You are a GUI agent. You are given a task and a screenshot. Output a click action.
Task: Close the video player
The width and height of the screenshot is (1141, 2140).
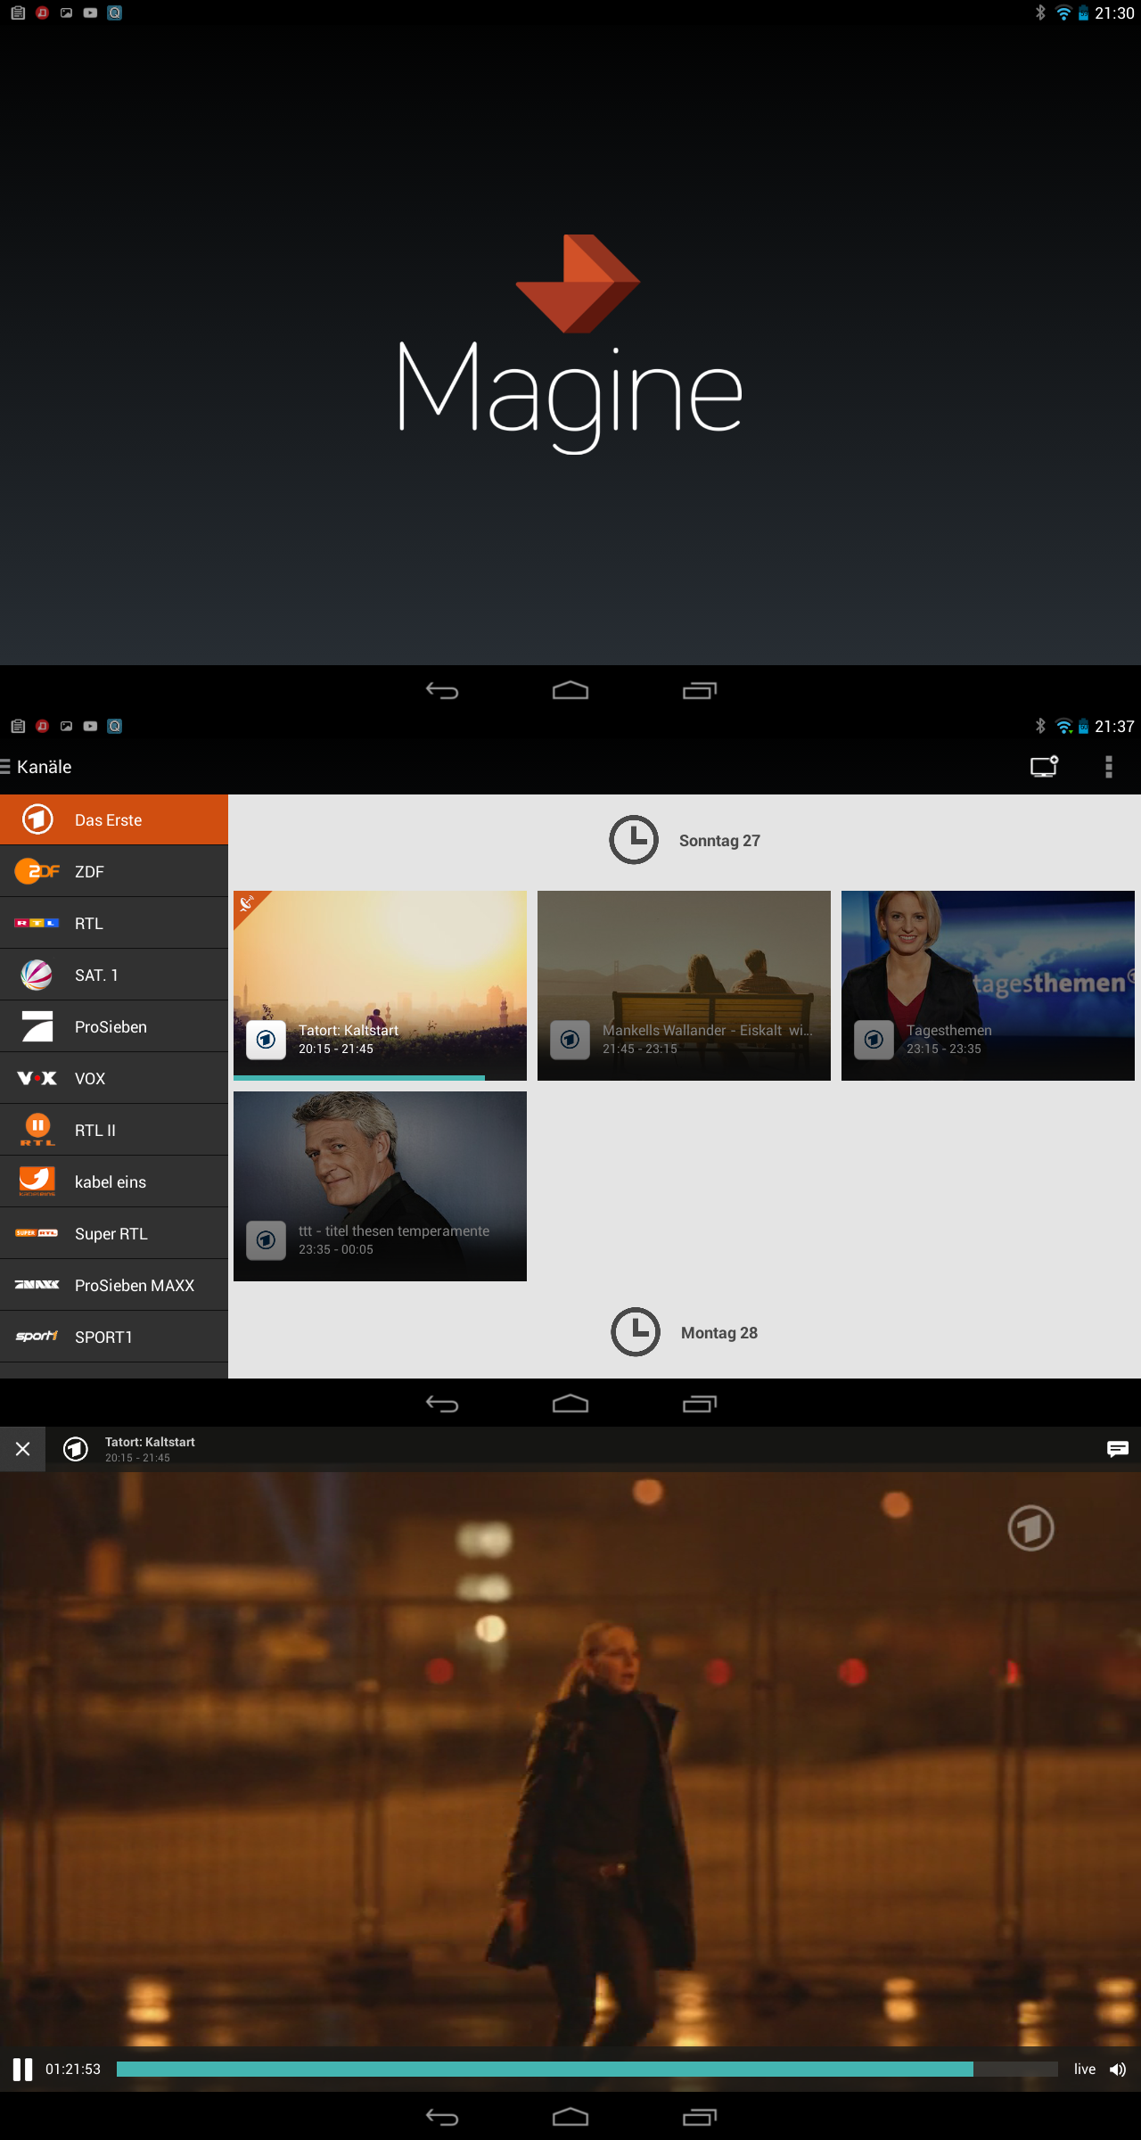click(23, 1449)
